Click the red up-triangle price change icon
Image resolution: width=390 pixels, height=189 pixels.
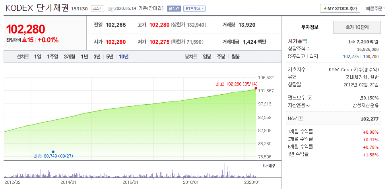pos(24,40)
